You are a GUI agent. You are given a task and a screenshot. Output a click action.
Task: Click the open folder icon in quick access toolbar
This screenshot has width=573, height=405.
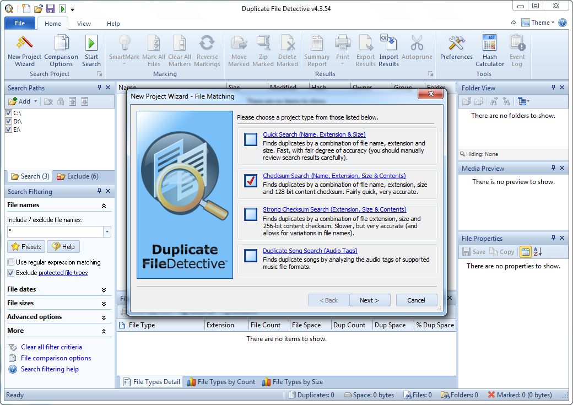click(x=39, y=9)
